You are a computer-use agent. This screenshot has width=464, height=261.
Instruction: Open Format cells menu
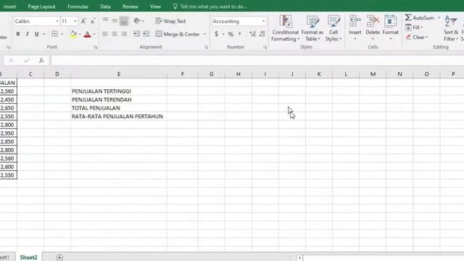point(391,28)
